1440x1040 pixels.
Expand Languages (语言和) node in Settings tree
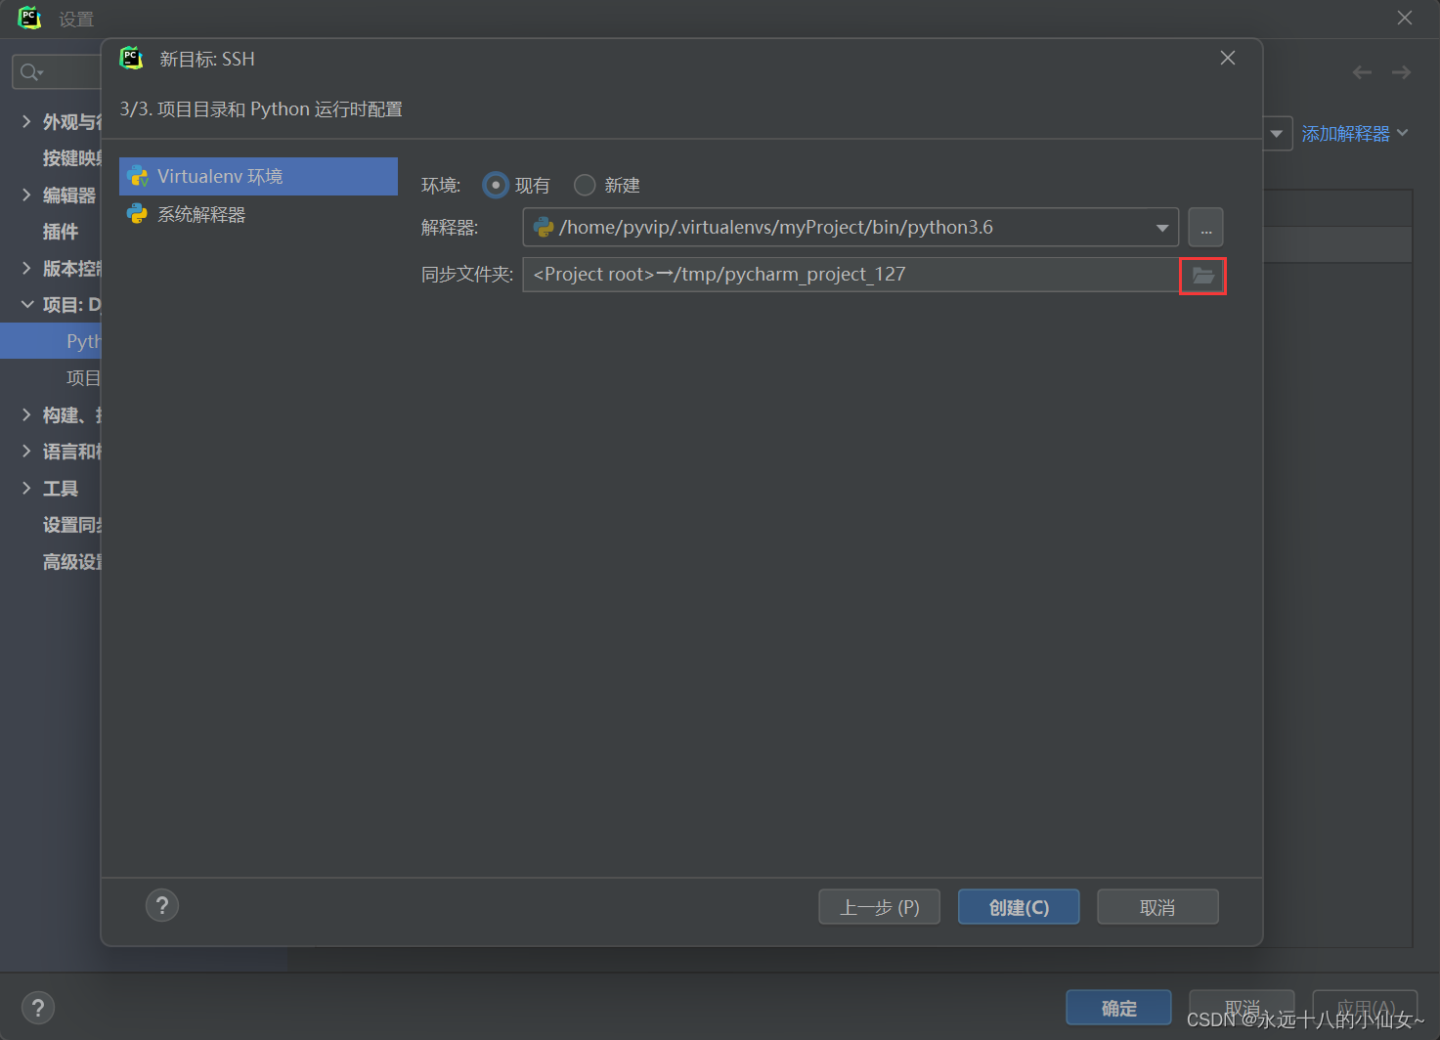[26, 451]
